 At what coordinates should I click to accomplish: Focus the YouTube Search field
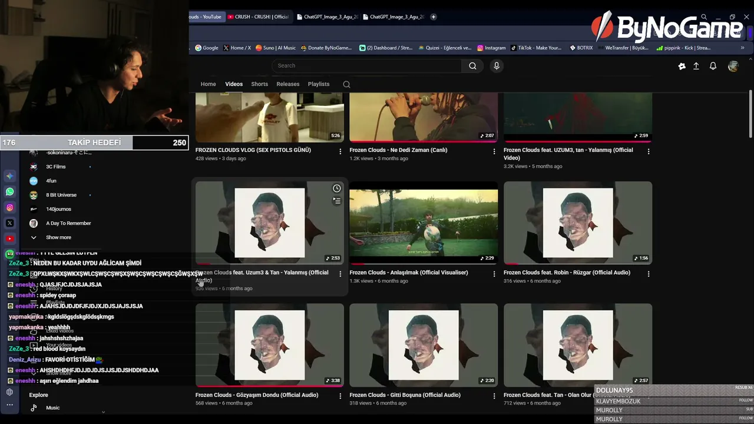(x=367, y=66)
